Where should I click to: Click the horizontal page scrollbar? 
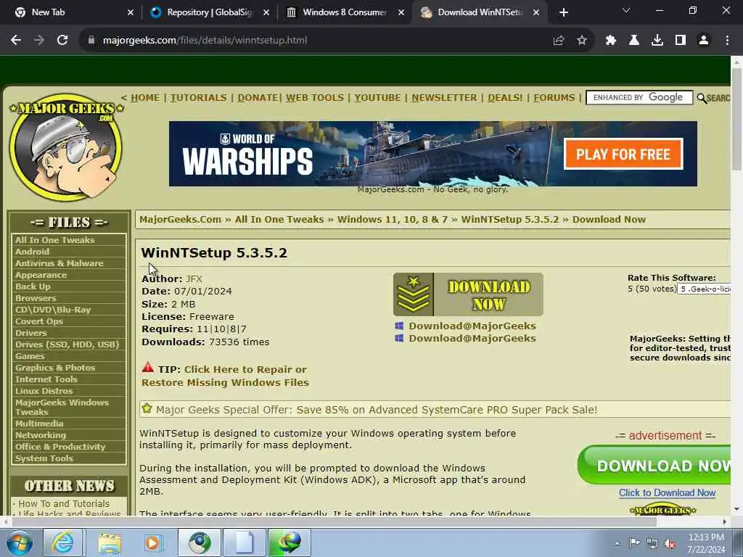pyautogui.click(x=334, y=521)
